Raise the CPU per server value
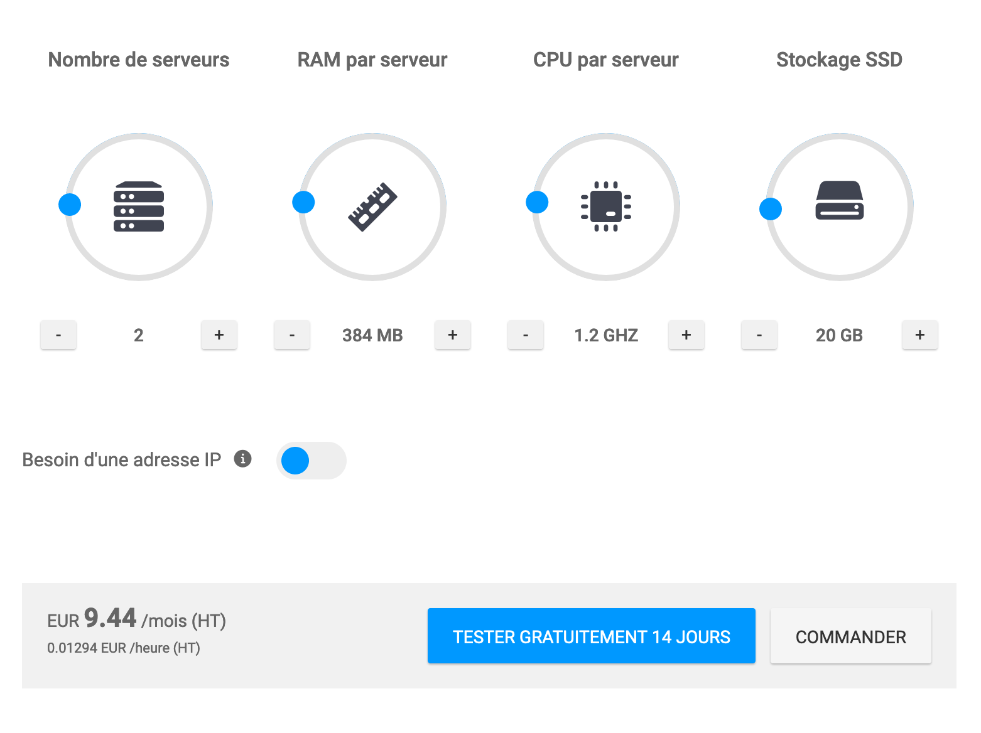The height and width of the screenshot is (733, 981). tap(686, 335)
